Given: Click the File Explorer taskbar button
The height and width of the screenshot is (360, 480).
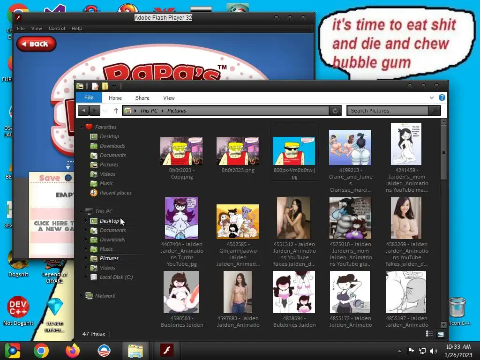Looking at the screenshot, I should tap(135, 351).
